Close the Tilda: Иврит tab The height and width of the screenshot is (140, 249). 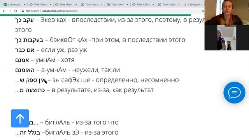click(76, 5)
